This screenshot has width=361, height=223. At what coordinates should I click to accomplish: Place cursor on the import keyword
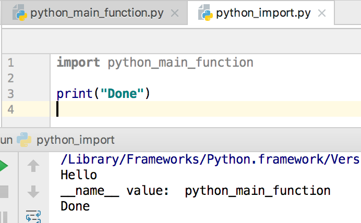[78, 63]
